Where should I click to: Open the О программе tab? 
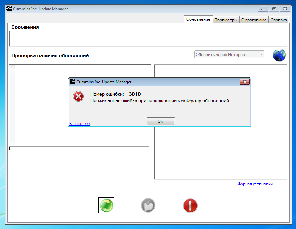pyautogui.click(x=254, y=20)
